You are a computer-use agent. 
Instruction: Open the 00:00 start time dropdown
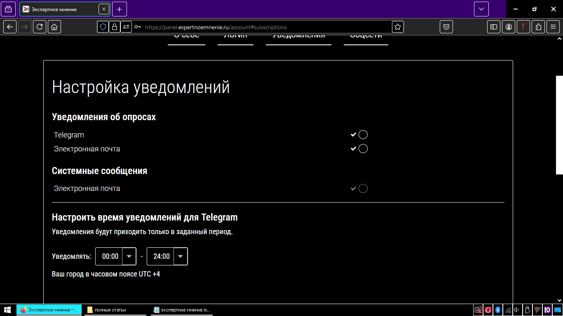115,256
